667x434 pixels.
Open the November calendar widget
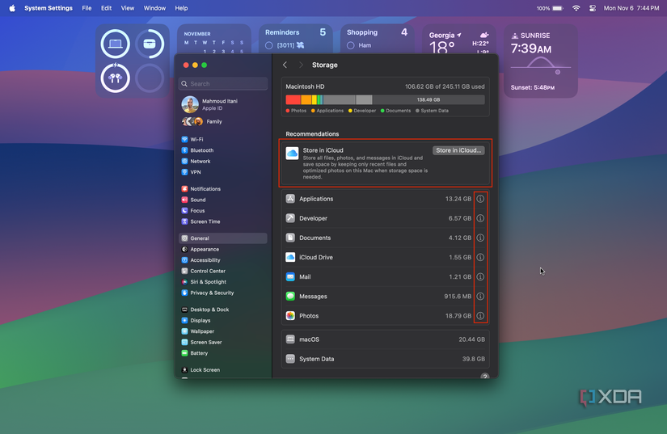pos(214,40)
